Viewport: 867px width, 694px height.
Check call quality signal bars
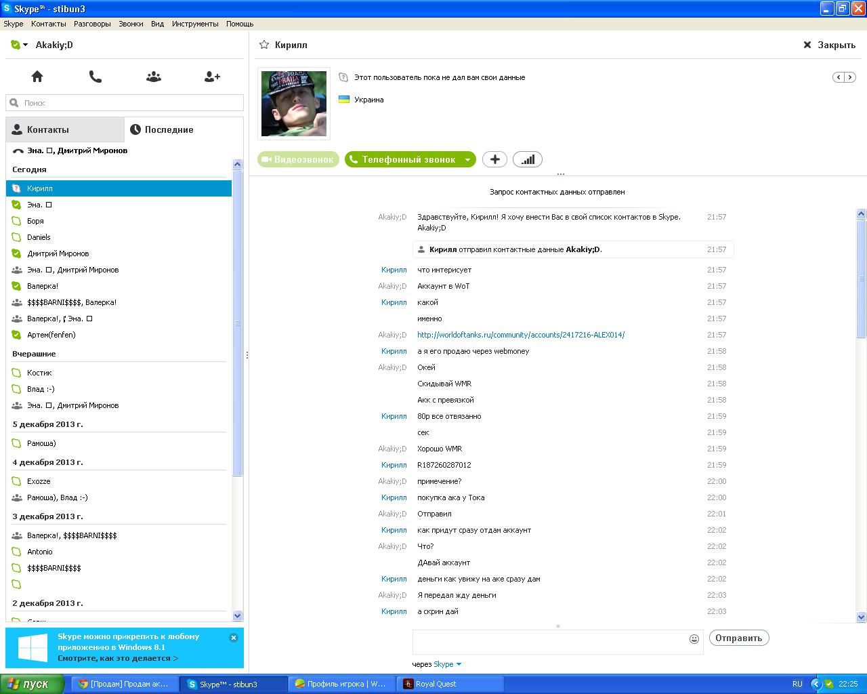click(528, 159)
